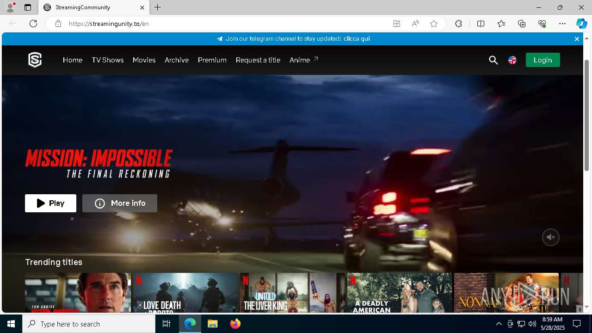Toggle Split screen view

pyautogui.click(x=481, y=24)
